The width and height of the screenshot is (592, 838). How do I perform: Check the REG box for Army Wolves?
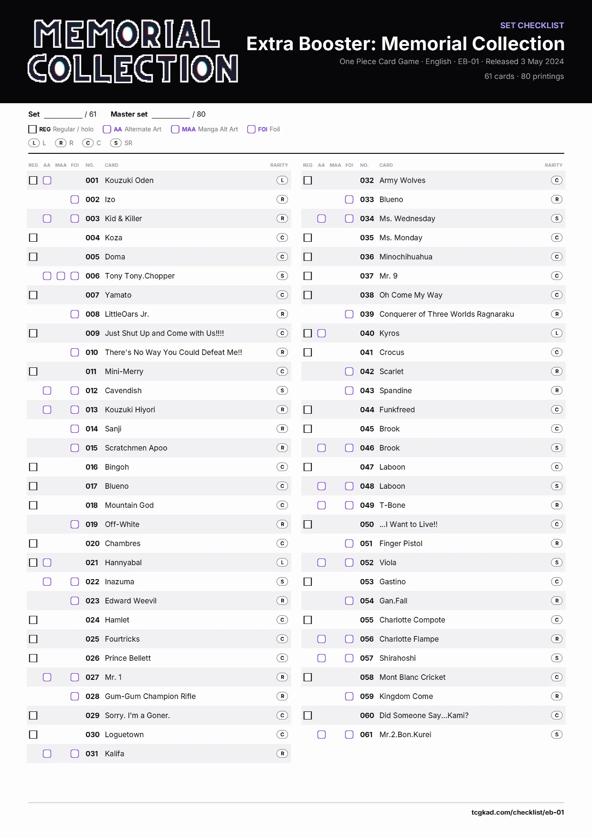pyautogui.click(x=307, y=180)
